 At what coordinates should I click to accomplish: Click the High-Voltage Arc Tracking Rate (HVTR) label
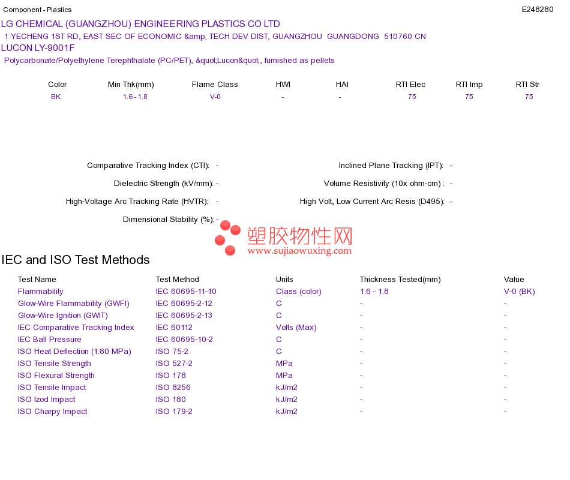[x=137, y=202]
